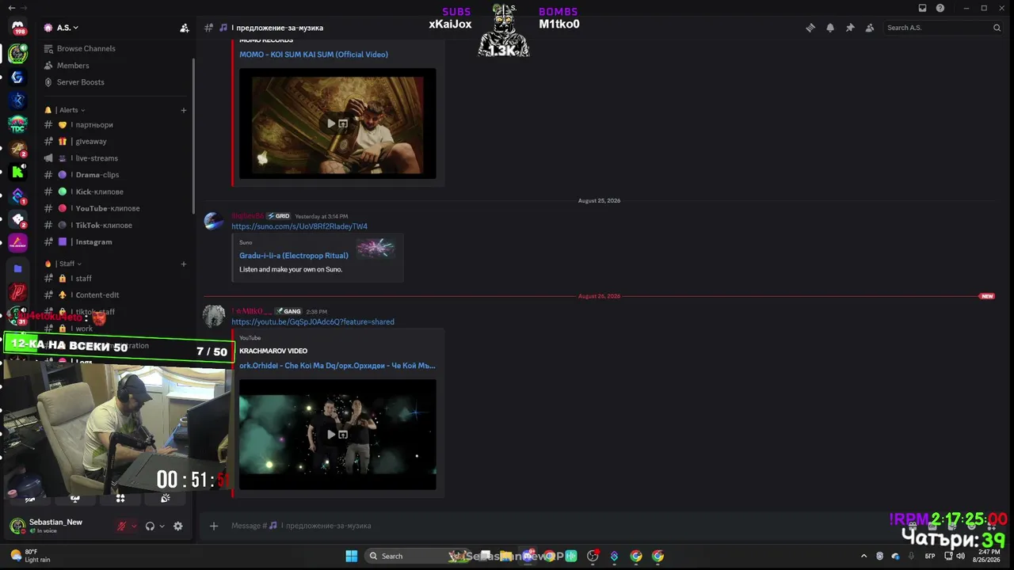Open Discord direct messages home icon
Screen dimensions: 1014x570
tap(17, 28)
